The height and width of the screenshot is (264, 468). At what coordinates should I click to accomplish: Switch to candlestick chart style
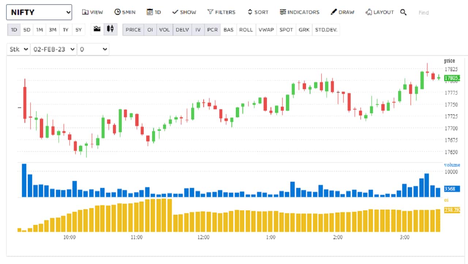[111, 30]
